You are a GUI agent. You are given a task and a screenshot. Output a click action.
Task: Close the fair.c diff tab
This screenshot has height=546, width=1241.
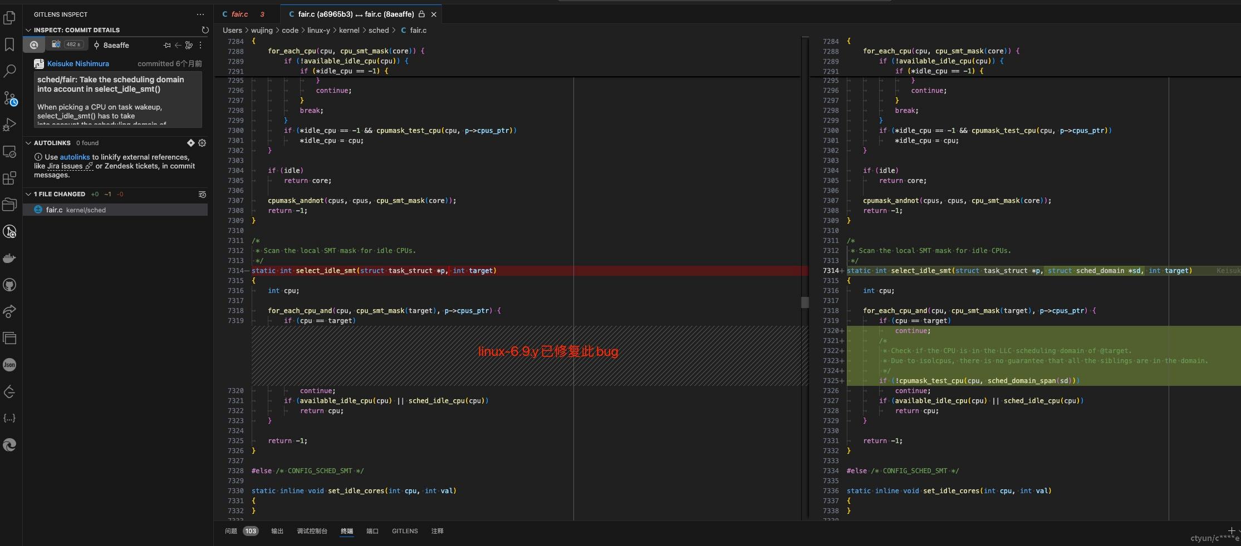pyautogui.click(x=434, y=14)
